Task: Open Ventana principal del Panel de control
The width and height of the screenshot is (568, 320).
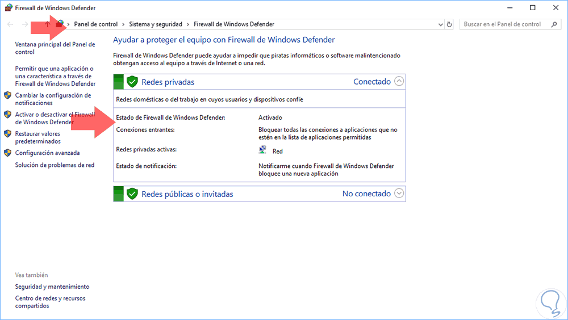Action: click(x=55, y=48)
